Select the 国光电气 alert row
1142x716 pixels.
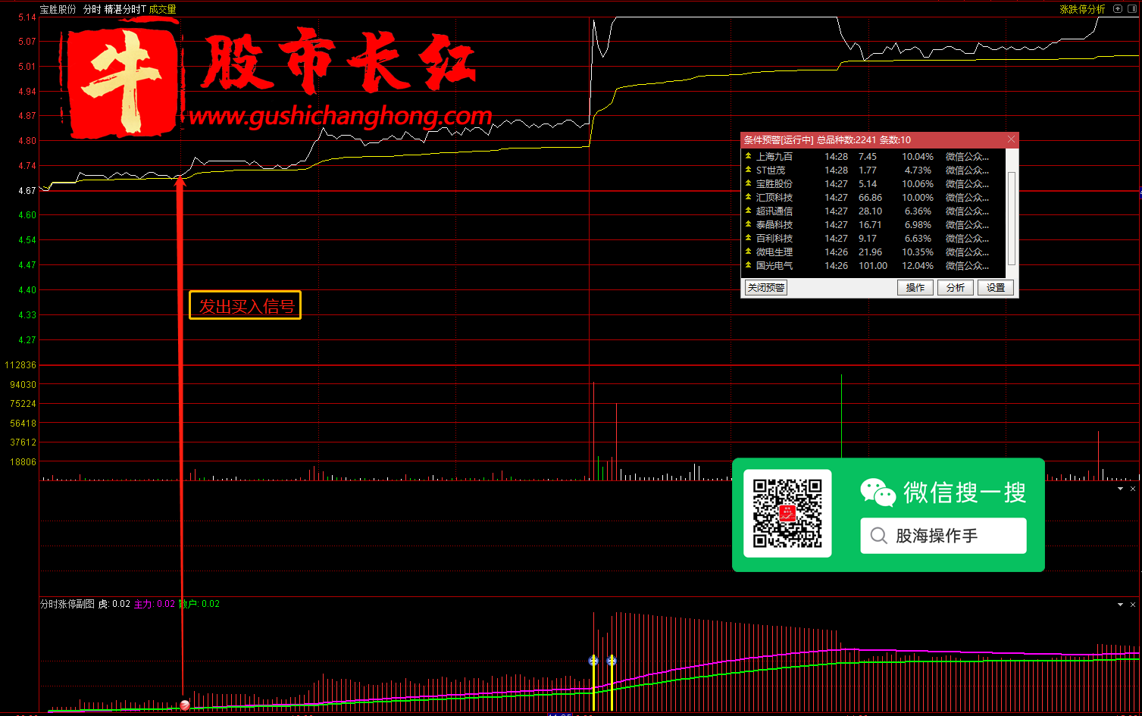[x=874, y=266]
